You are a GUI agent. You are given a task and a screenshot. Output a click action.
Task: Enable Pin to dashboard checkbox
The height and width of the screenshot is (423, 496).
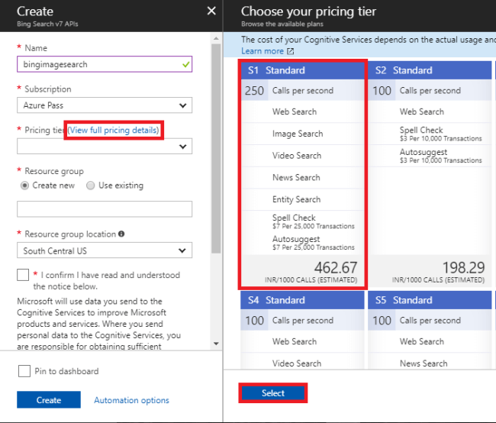(24, 371)
